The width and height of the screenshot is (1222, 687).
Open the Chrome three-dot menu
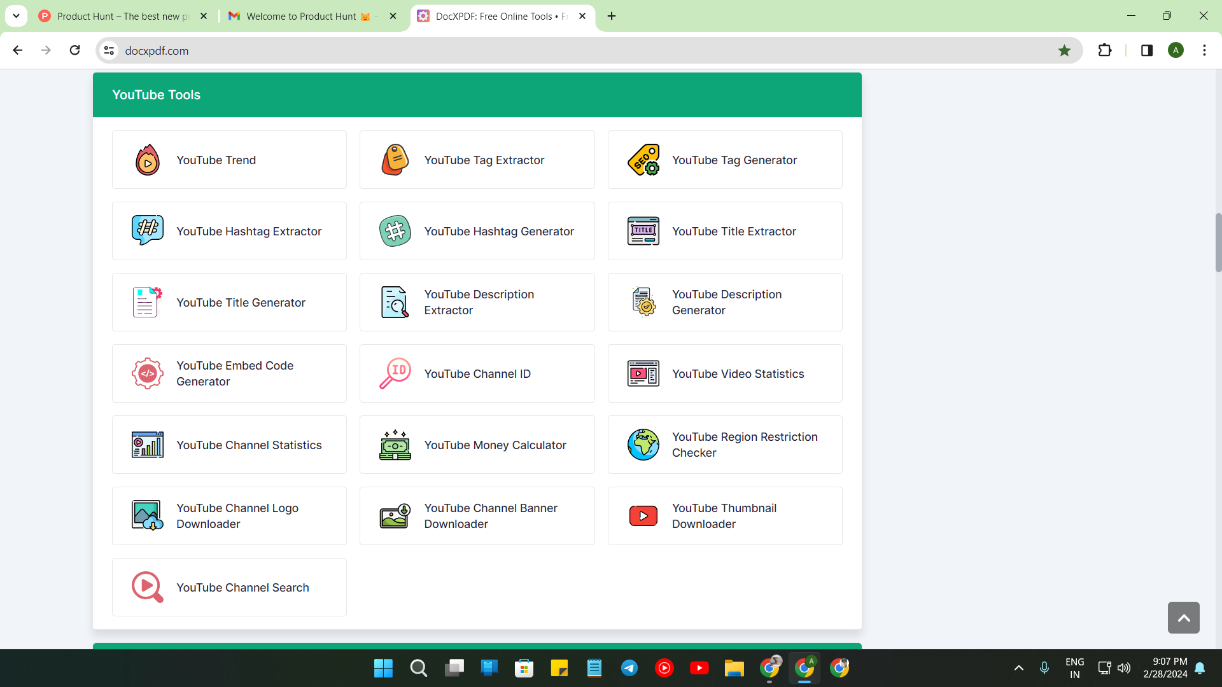(x=1204, y=50)
